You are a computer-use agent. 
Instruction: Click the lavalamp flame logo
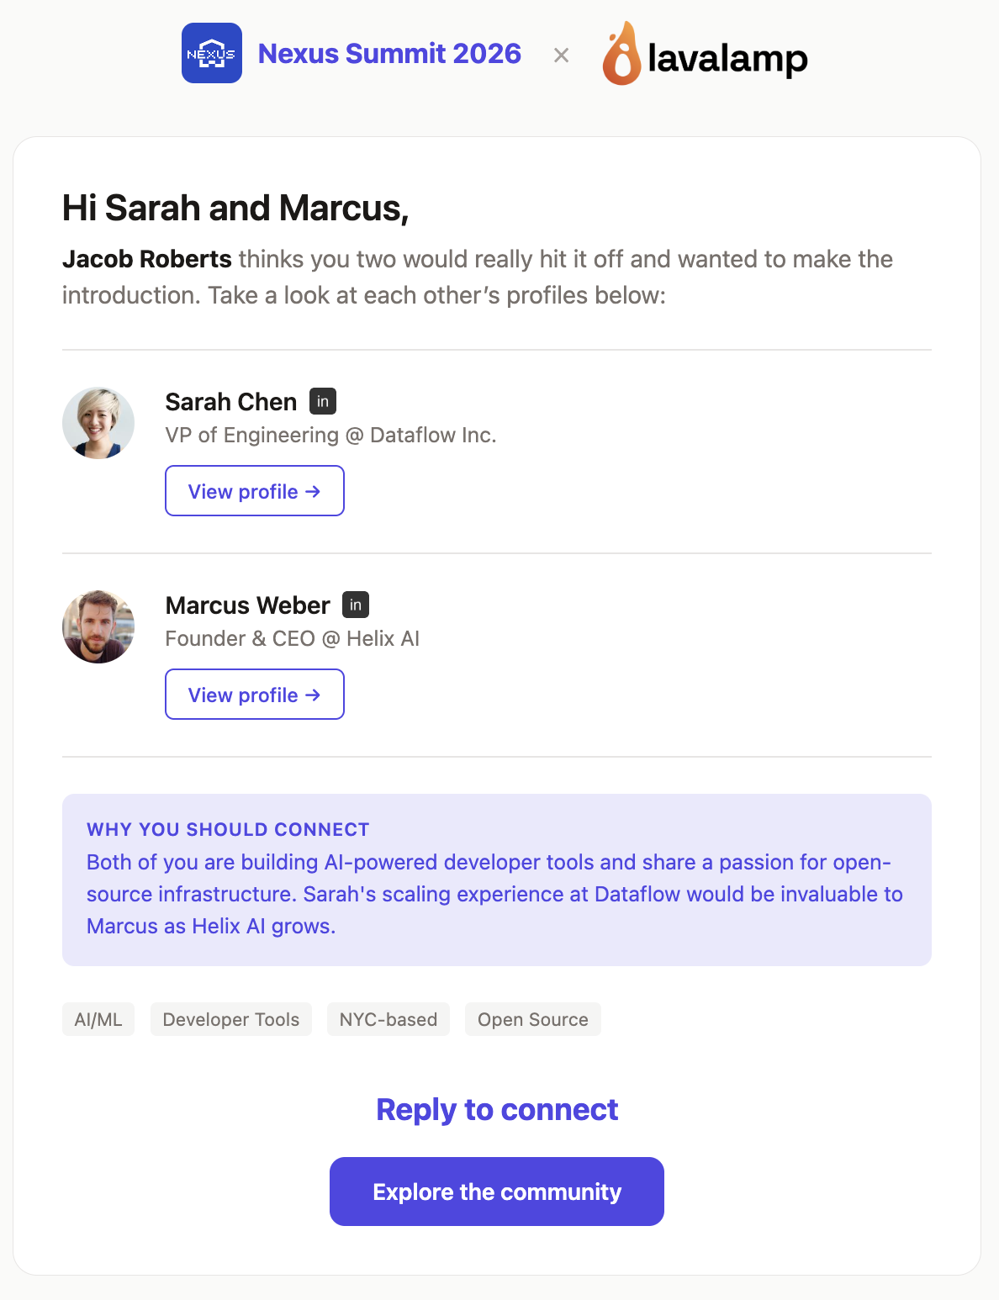pos(622,57)
